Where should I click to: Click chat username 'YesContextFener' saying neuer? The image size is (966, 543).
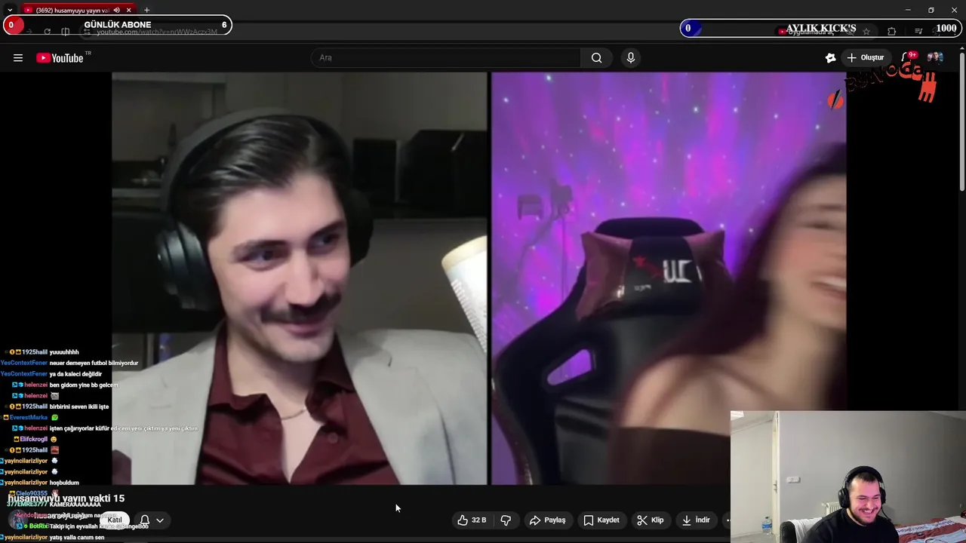(x=24, y=363)
